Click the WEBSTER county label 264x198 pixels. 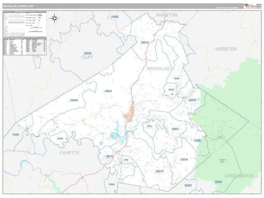click(x=226, y=49)
